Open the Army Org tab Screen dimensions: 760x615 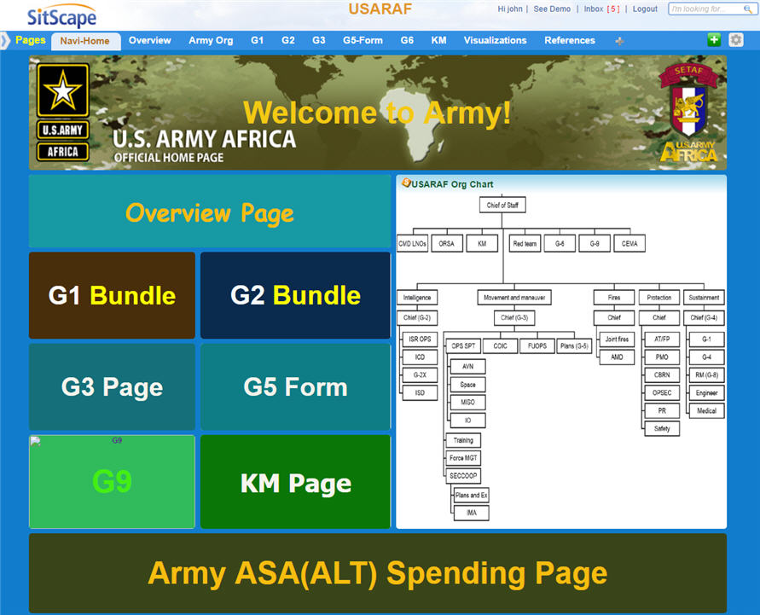(x=211, y=40)
